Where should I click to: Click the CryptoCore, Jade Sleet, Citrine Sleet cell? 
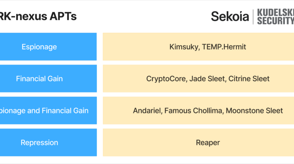coord(198,78)
